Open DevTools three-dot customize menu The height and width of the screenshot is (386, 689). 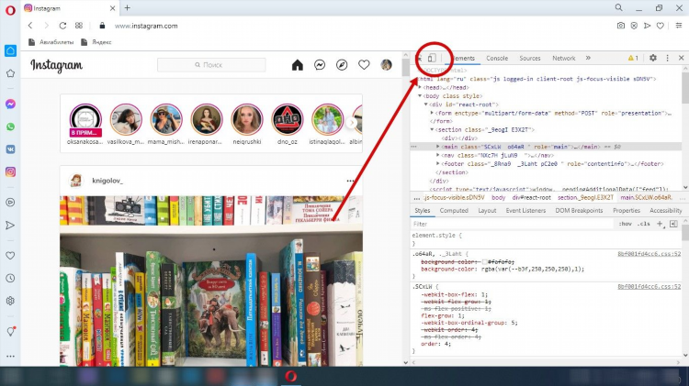coord(668,58)
